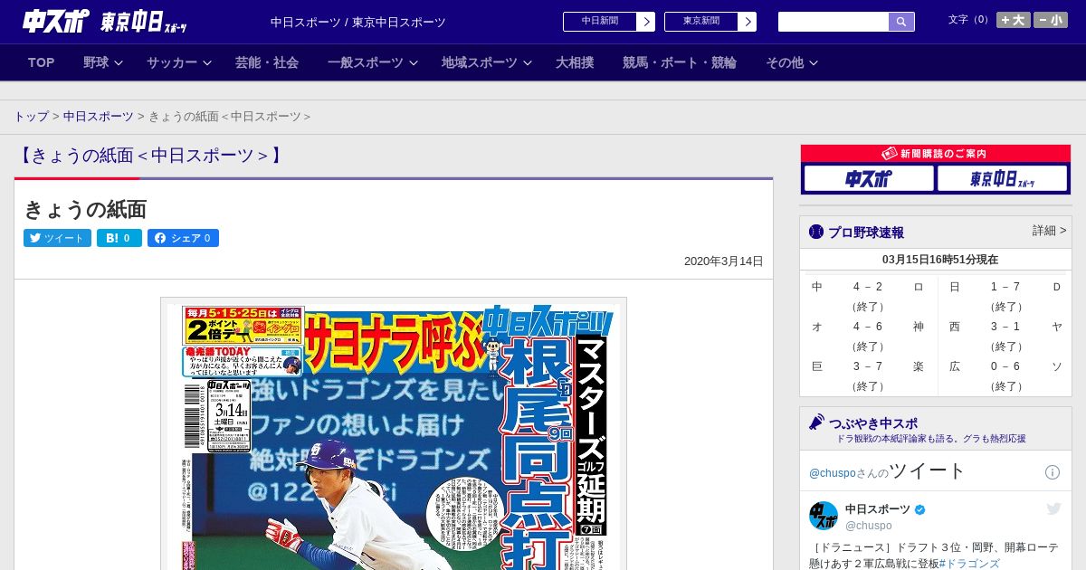Click the トップ breadcrumb link
Screen dimensions: 1086x570
[x=31, y=117]
